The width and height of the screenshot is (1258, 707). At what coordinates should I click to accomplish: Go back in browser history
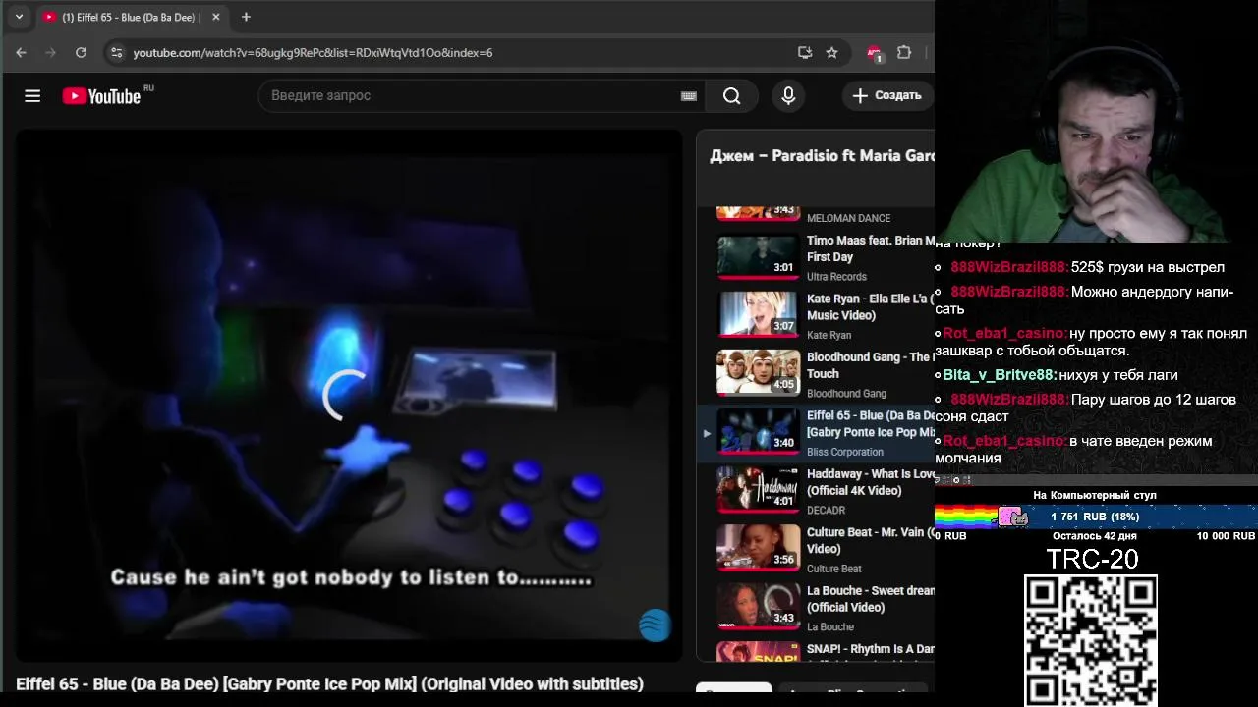(21, 52)
